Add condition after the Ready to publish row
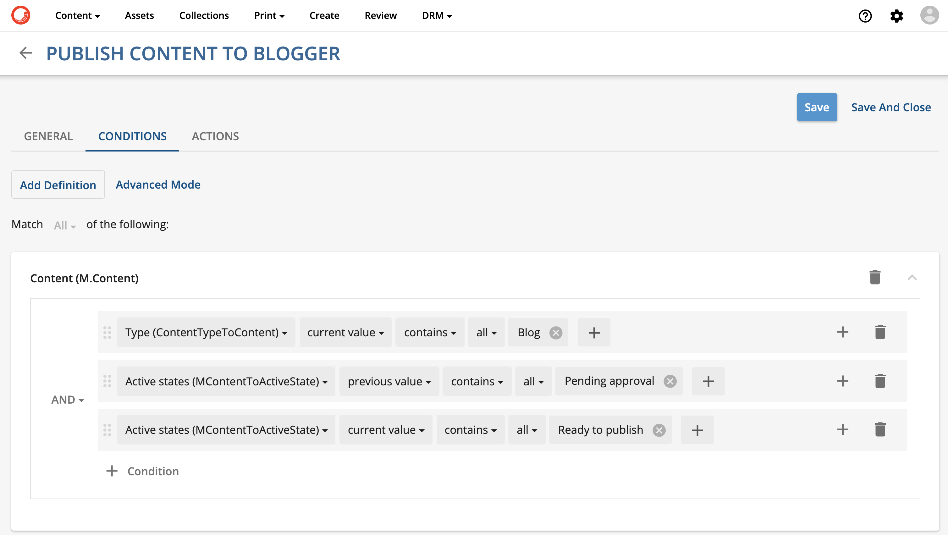The width and height of the screenshot is (948, 535). click(x=842, y=429)
